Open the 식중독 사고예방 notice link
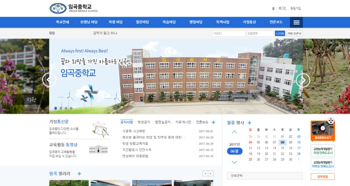 tap(134, 131)
